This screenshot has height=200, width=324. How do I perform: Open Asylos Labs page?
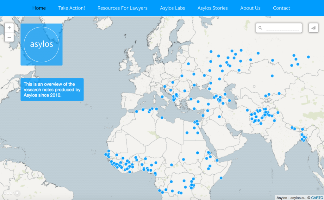click(172, 8)
